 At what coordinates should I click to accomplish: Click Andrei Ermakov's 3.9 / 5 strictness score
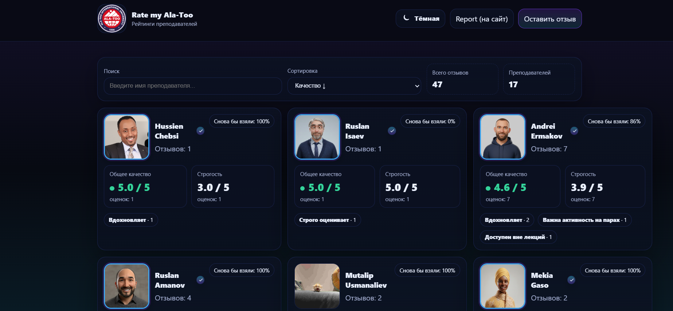(587, 188)
